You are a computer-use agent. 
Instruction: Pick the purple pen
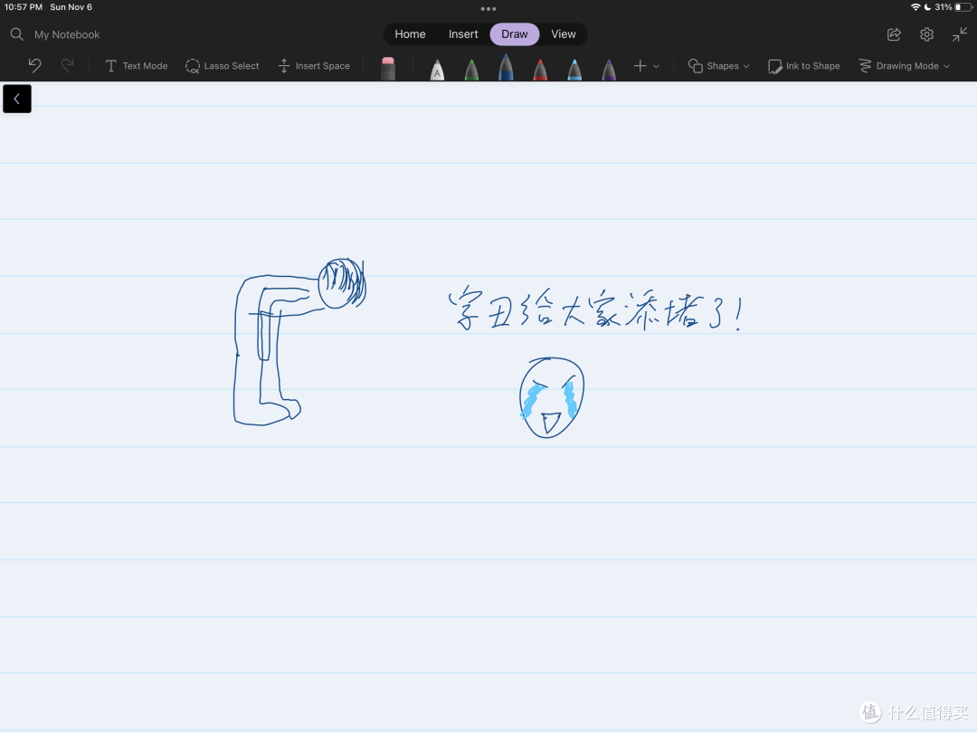click(609, 70)
